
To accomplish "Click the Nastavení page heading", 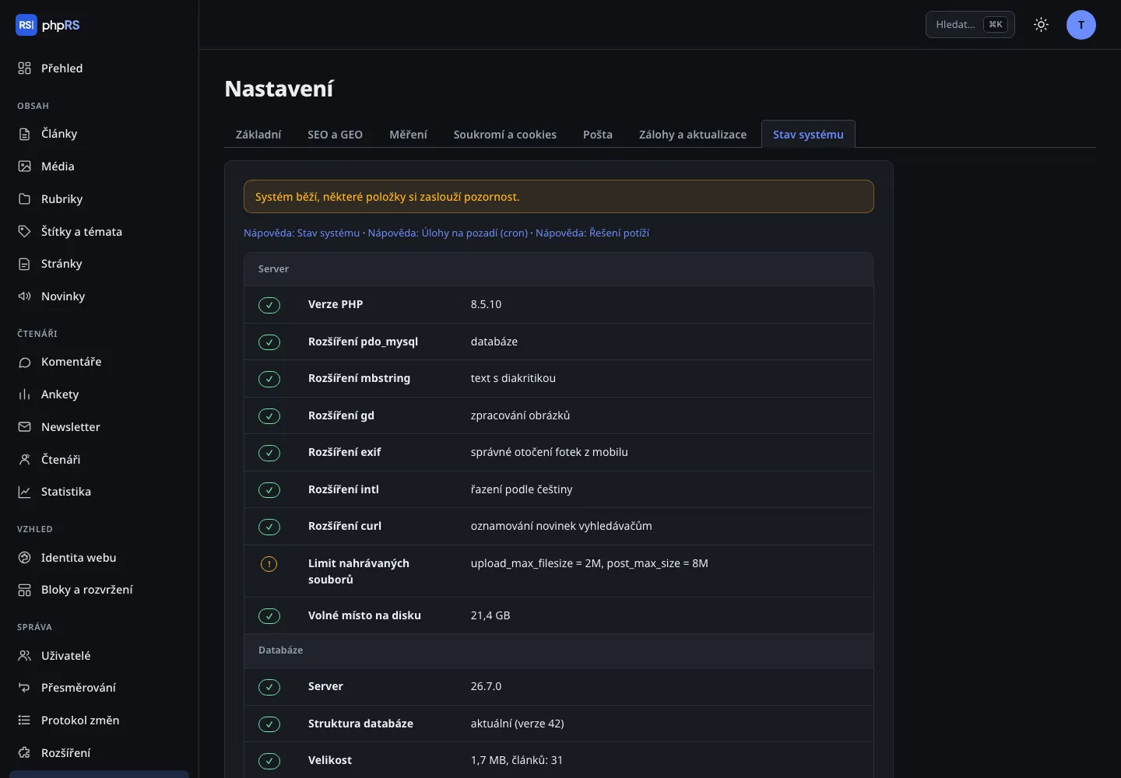I will 279,89.
